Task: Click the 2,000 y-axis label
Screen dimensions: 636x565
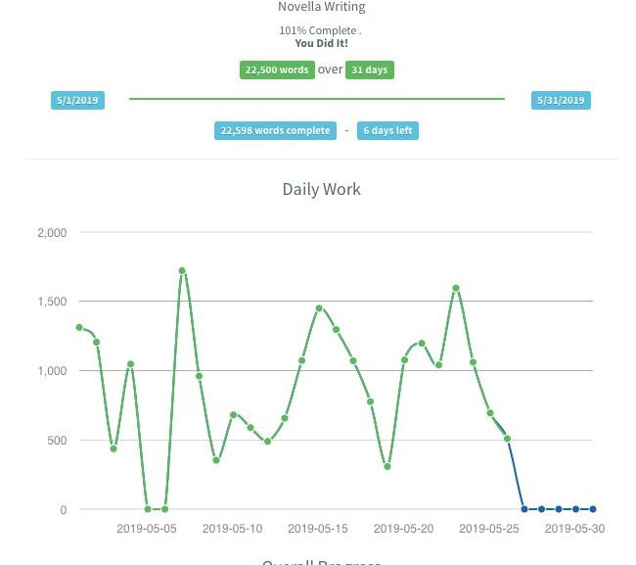Action: [x=52, y=233]
